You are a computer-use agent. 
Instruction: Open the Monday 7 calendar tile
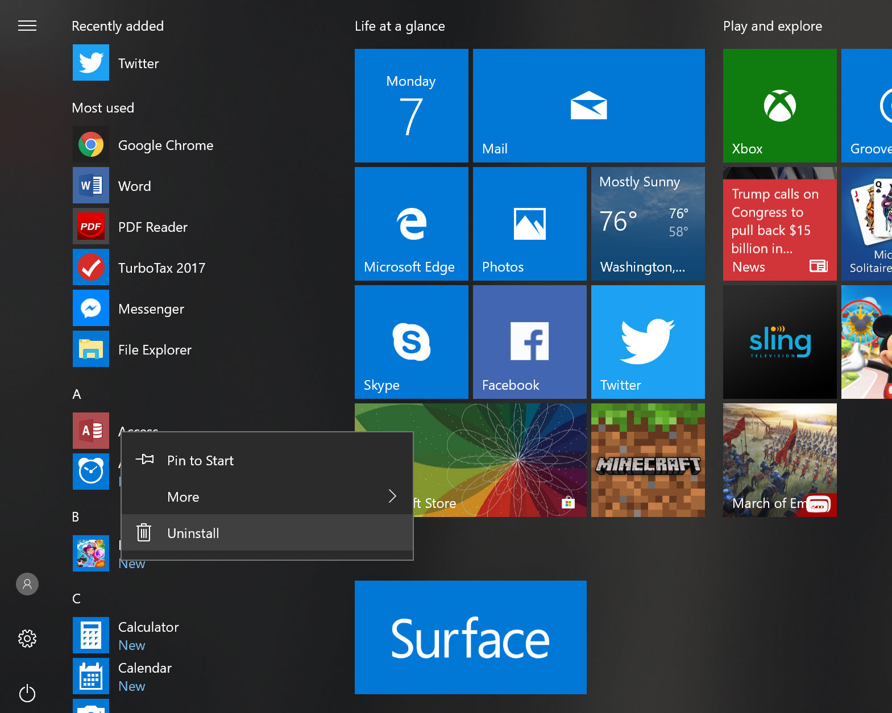click(x=412, y=106)
